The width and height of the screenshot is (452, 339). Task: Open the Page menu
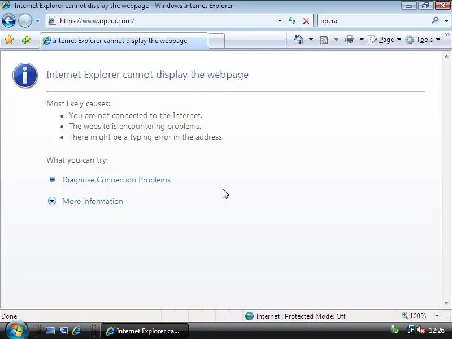[385, 40]
